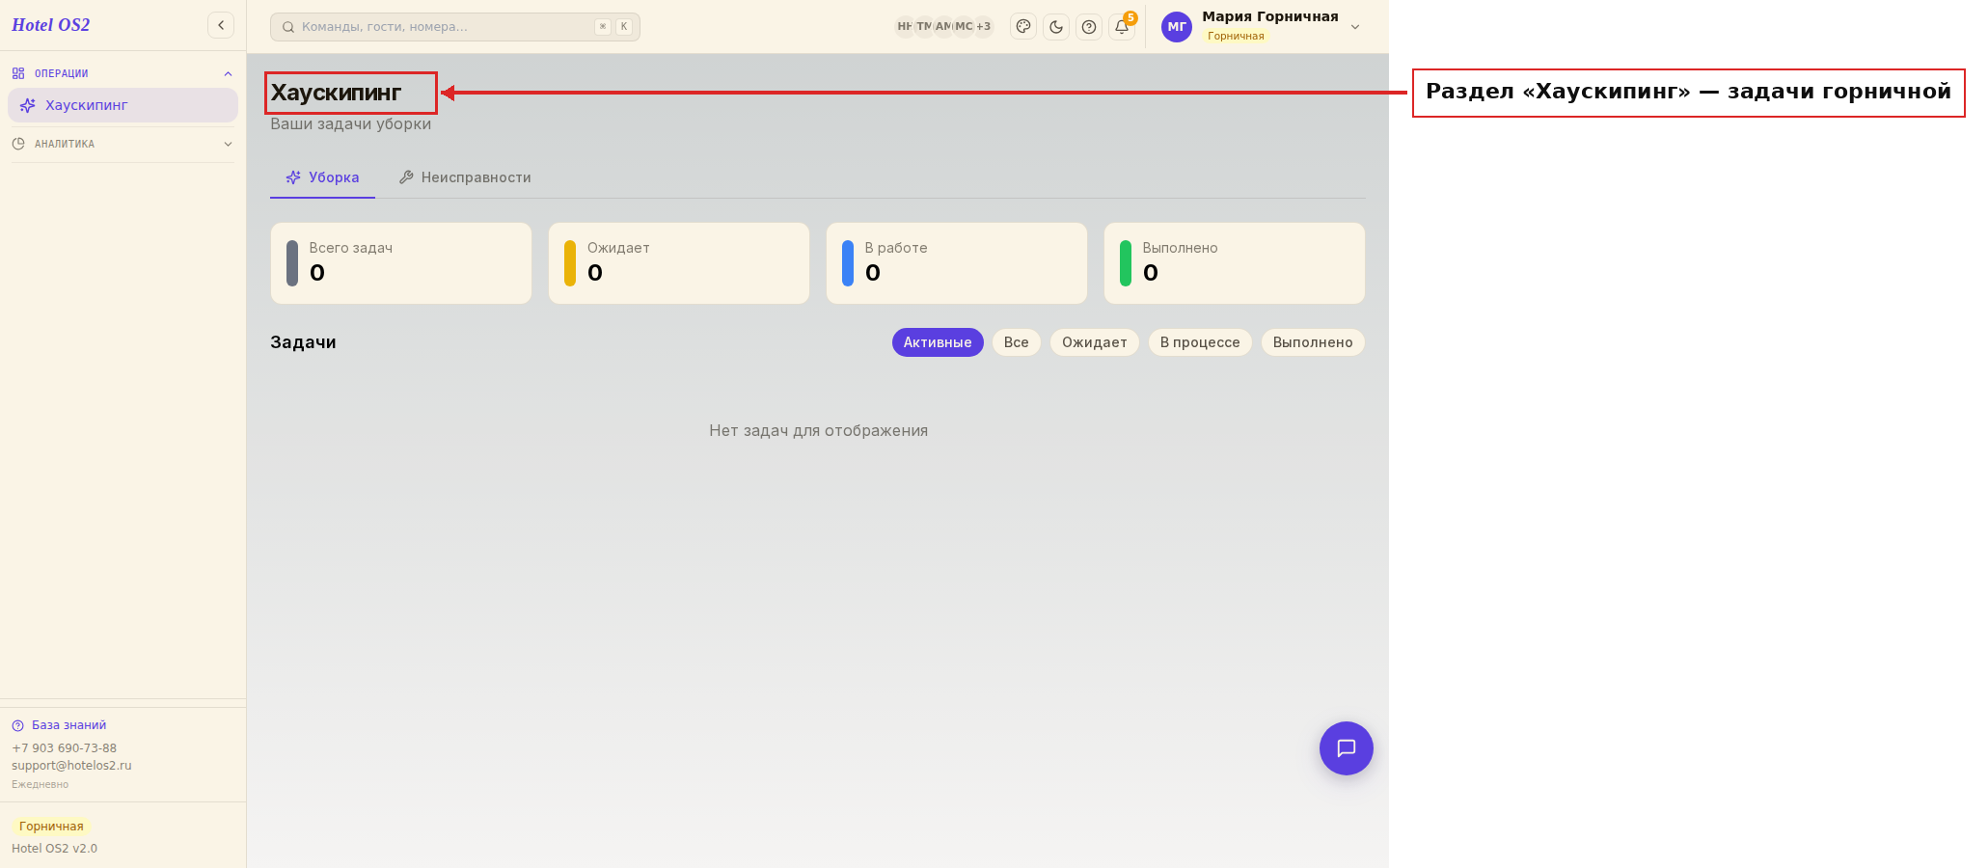Click the +3 online users badge

(x=983, y=27)
